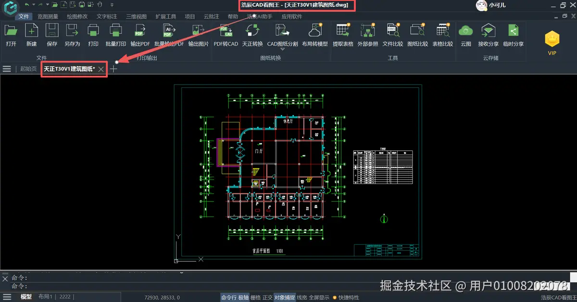This screenshot has width=577, height=302.
Task: Create a new drawing with 新建
Action: tap(31, 35)
